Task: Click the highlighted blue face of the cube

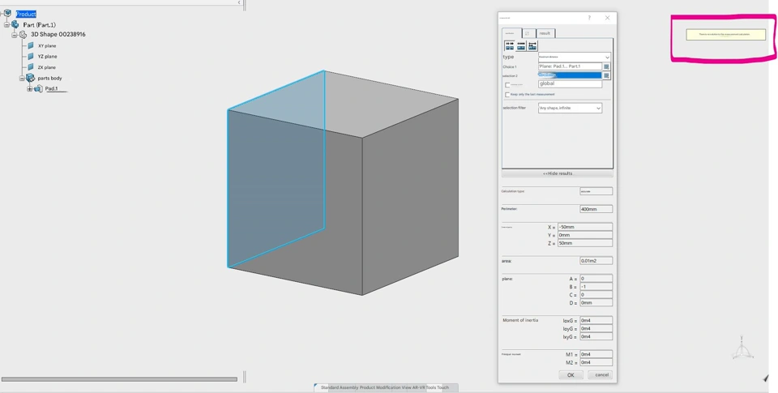Action: click(x=276, y=169)
